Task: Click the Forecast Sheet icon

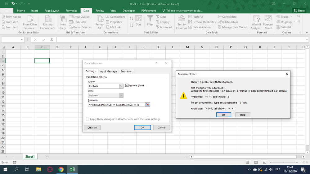Action: tap(268, 19)
